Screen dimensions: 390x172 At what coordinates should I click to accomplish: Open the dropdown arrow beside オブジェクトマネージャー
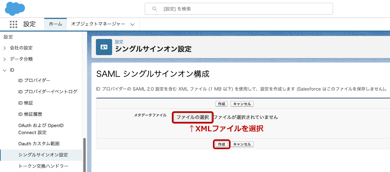pyautogui.click(x=132, y=25)
